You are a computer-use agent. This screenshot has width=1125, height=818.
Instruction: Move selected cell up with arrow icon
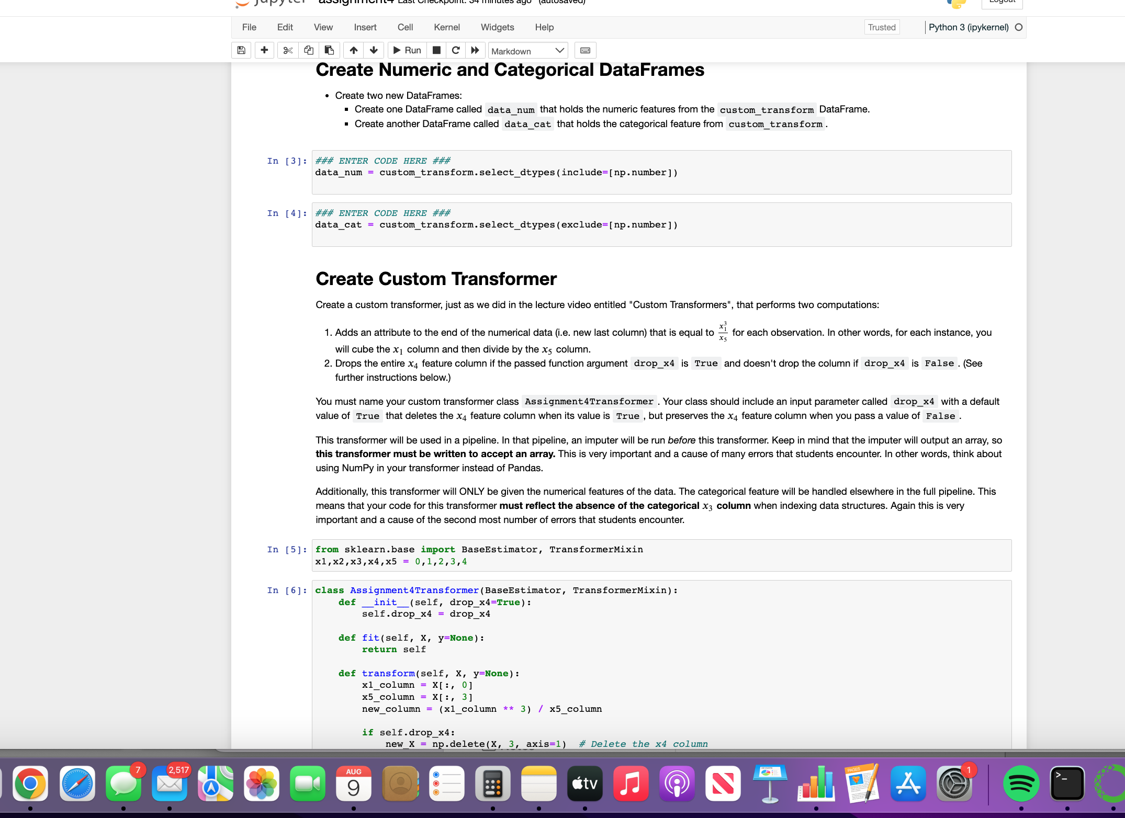(353, 50)
